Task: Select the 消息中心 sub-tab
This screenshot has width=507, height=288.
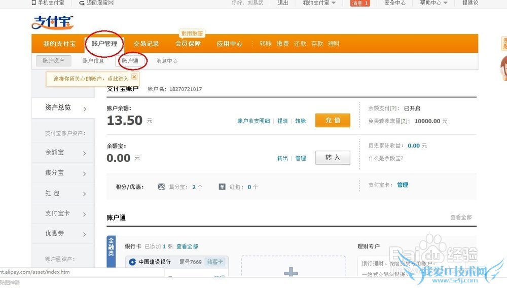Action: tap(167, 61)
